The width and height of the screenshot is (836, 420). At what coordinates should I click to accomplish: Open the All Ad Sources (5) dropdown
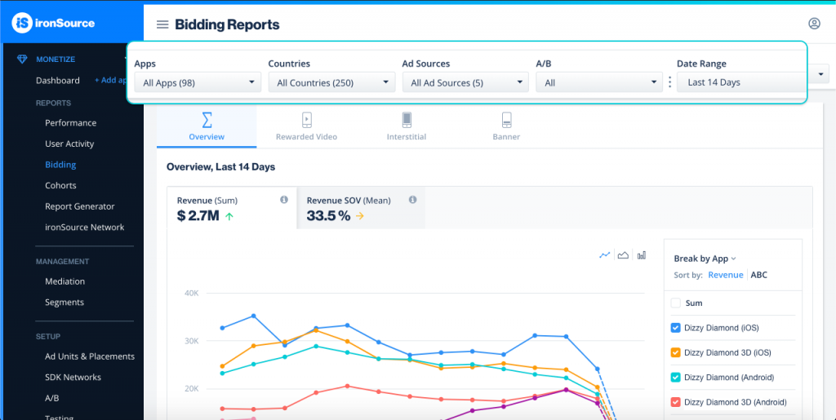(465, 82)
